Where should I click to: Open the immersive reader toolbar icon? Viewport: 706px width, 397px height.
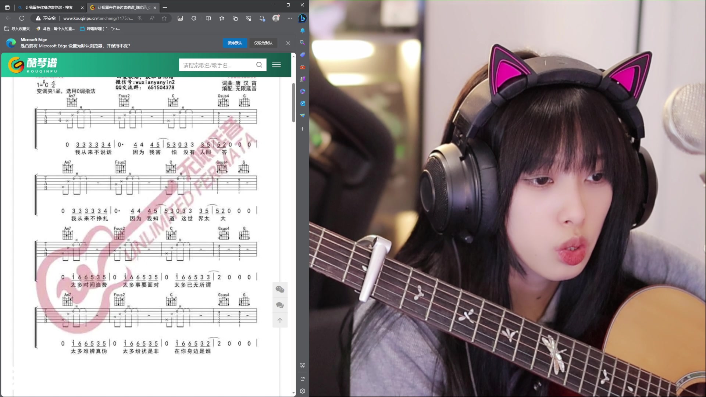(180, 18)
